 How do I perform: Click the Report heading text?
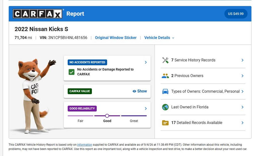pyautogui.click(x=75, y=14)
